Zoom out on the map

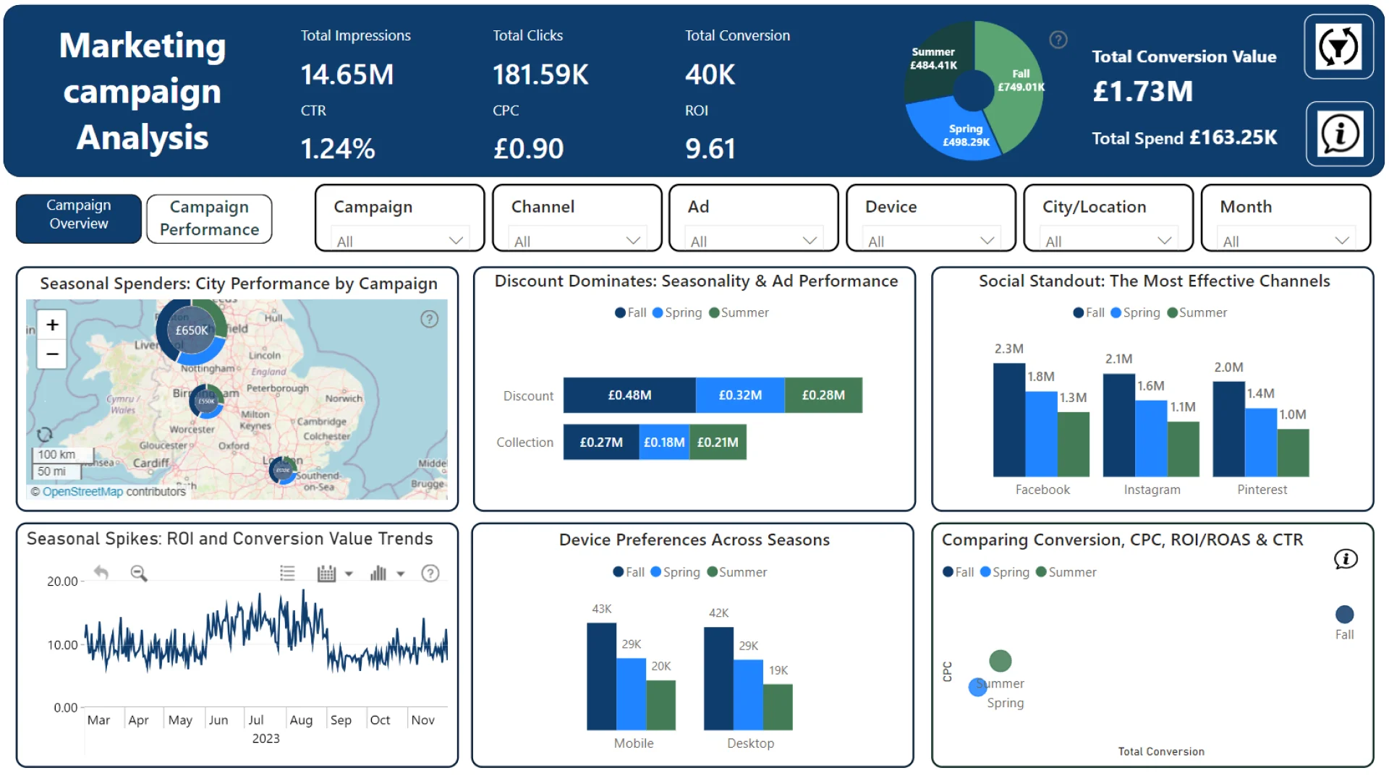coord(52,354)
